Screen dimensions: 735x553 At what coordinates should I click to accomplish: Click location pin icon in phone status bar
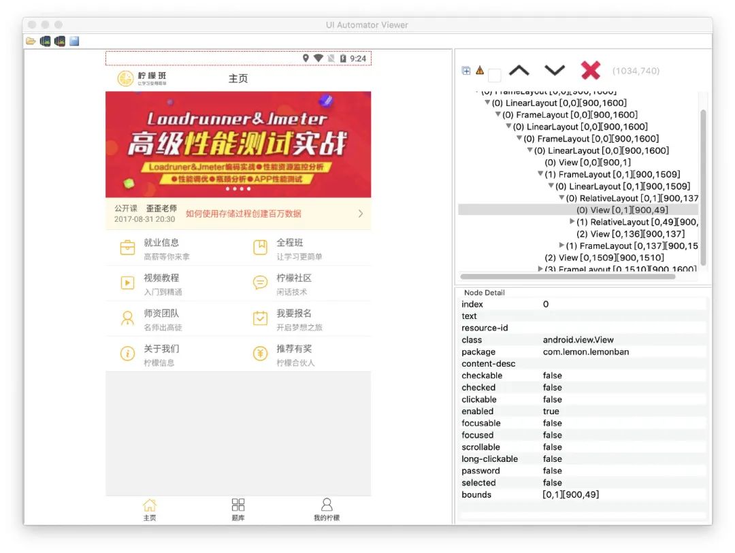point(306,58)
